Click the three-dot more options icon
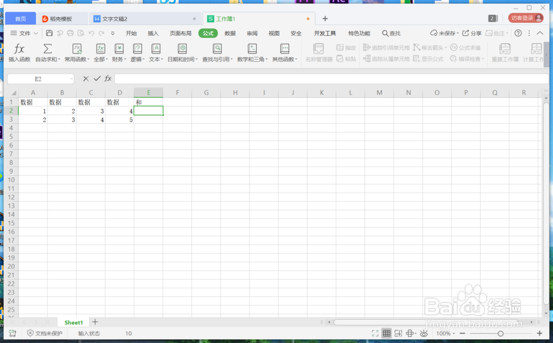 click(529, 33)
